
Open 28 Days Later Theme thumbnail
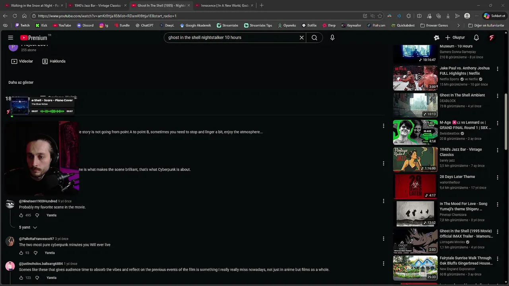[x=415, y=186]
